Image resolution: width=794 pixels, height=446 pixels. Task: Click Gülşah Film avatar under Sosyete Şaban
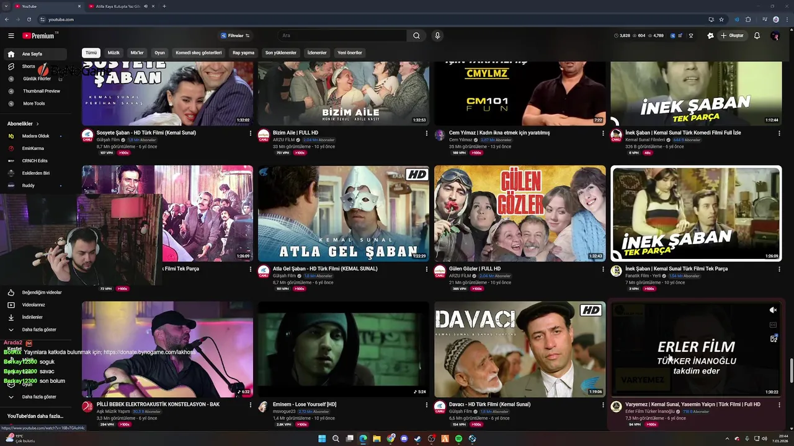(x=87, y=135)
